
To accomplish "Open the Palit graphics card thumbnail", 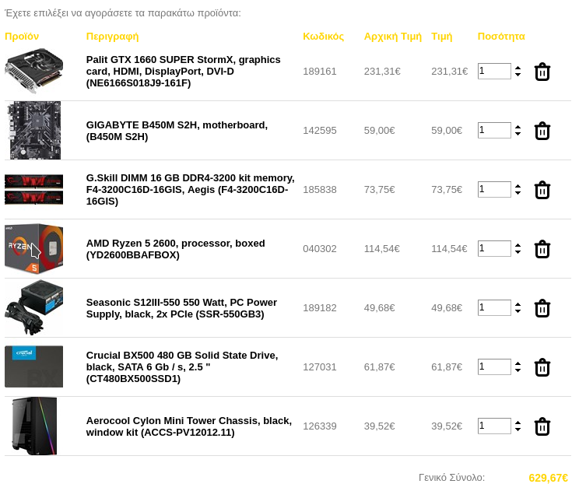I will [33, 71].
